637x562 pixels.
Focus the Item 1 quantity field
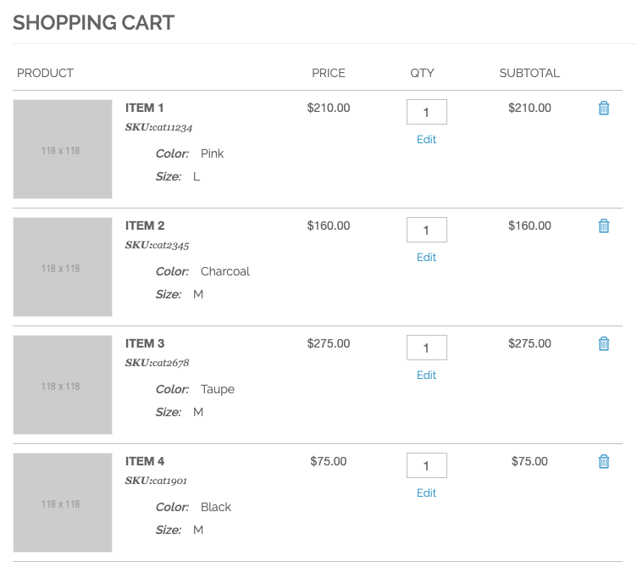click(426, 112)
